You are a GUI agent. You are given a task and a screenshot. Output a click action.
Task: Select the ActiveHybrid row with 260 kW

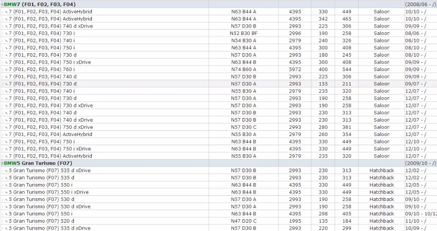point(218,135)
